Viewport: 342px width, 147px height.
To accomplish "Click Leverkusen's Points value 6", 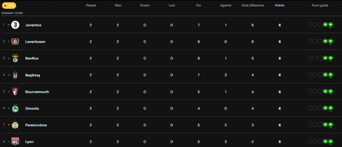I will pos(280,42).
